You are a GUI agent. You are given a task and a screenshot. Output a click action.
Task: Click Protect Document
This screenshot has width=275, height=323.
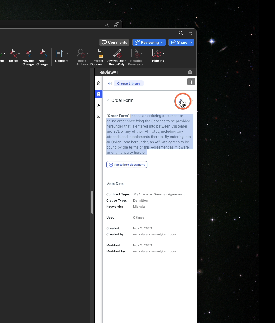98,57
